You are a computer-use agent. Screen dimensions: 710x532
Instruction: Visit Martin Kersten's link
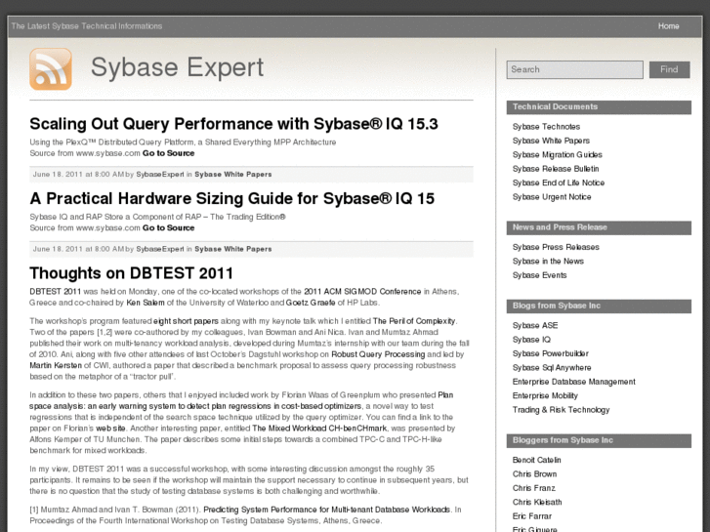(56, 365)
